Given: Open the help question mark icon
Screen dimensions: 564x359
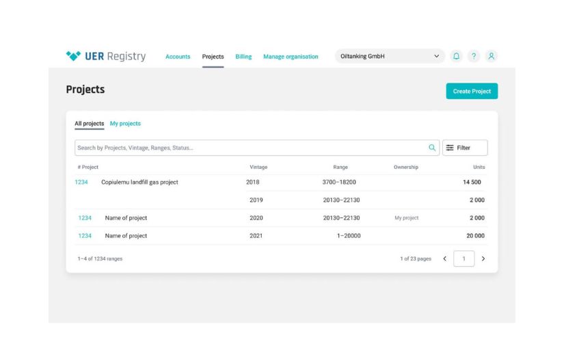Looking at the screenshot, I should [474, 56].
